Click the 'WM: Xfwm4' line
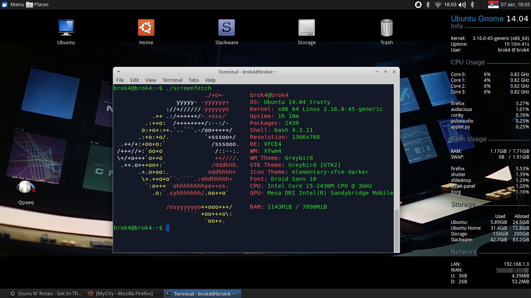The image size is (531, 298). click(x=265, y=151)
